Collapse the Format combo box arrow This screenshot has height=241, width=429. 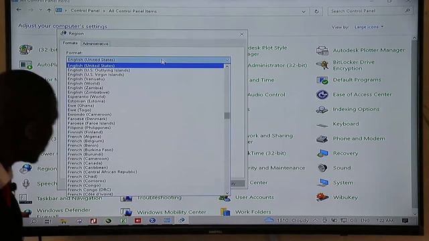pyautogui.click(x=227, y=60)
